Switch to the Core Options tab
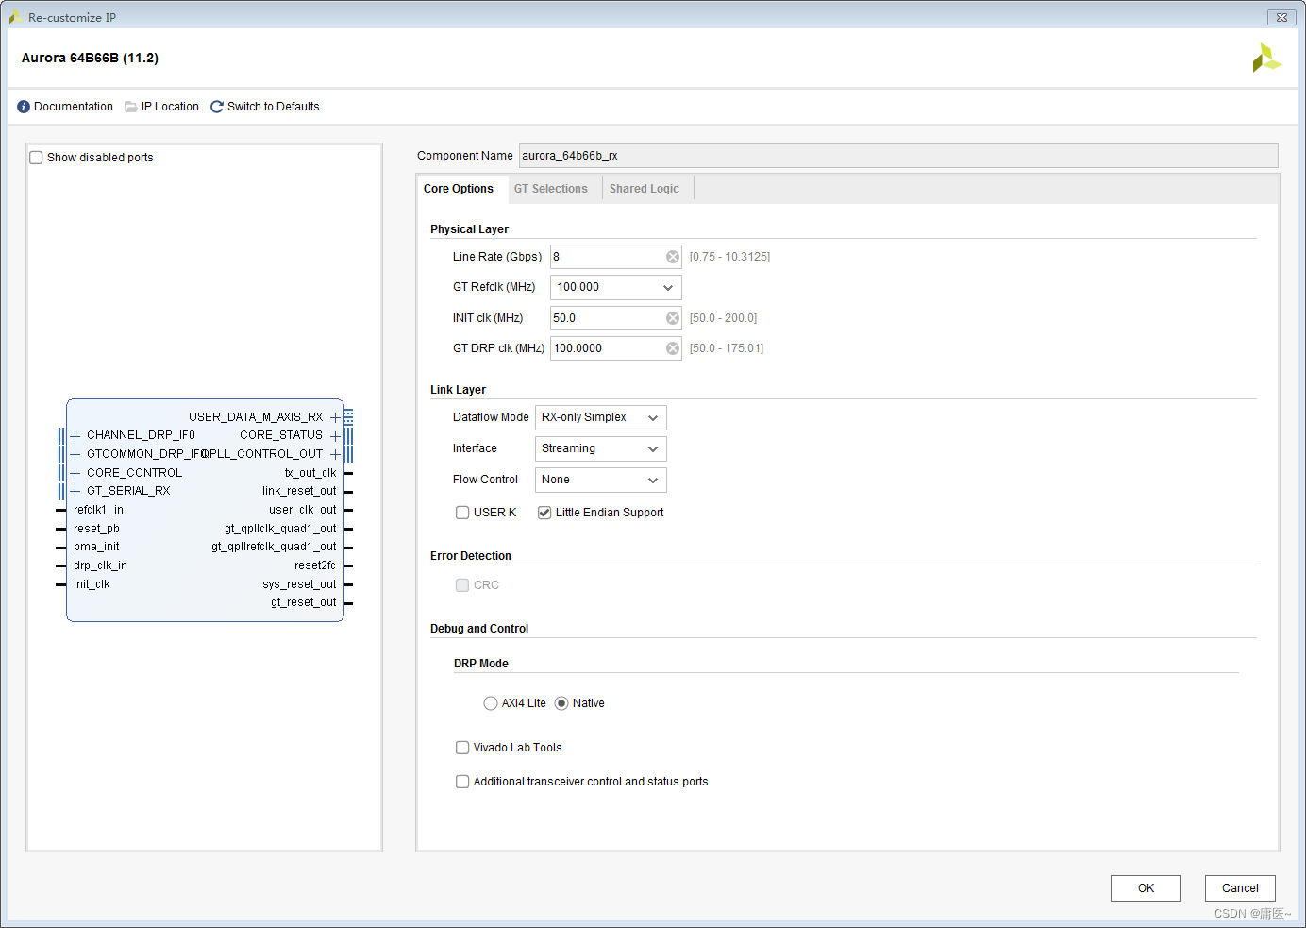Image resolution: width=1306 pixels, height=928 pixels. pyautogui.click(x=459, y=189)
